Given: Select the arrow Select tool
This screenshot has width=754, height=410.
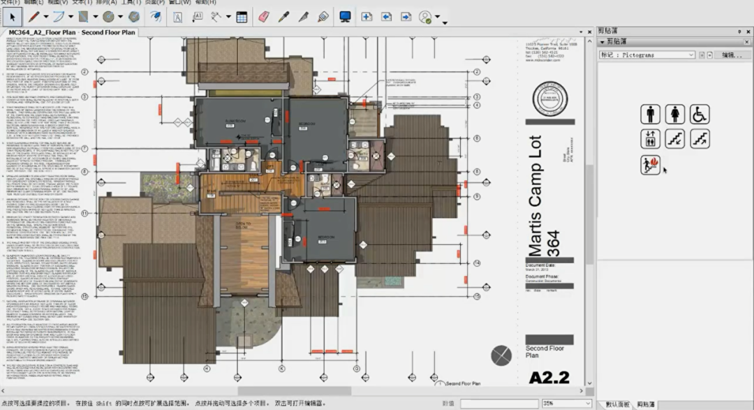Looking at the screenshot, I should tap(12, 17).
